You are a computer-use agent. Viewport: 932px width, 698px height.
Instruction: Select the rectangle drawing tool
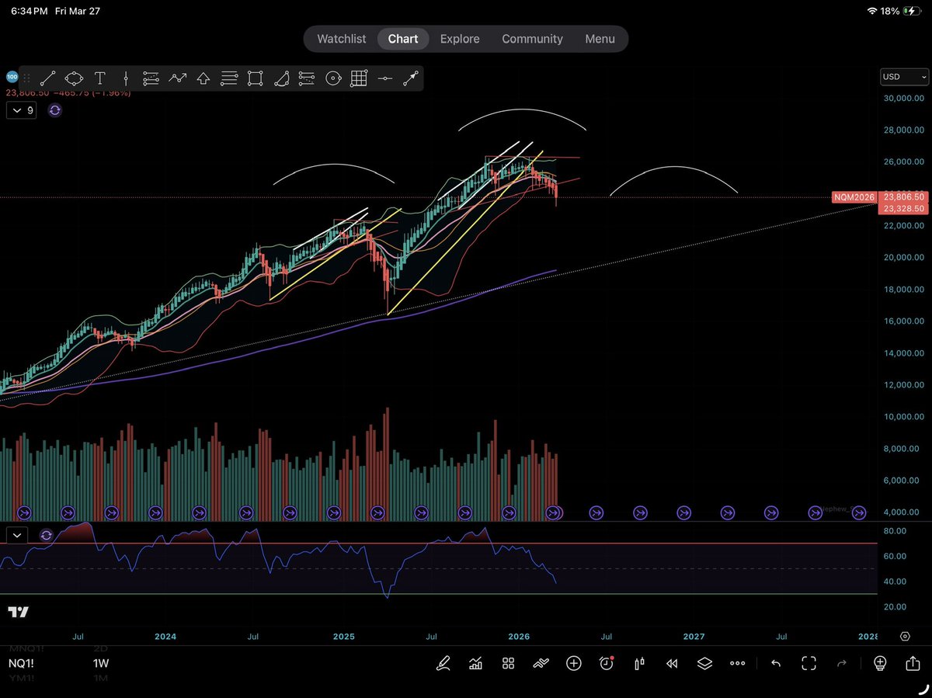click(255, 78)
